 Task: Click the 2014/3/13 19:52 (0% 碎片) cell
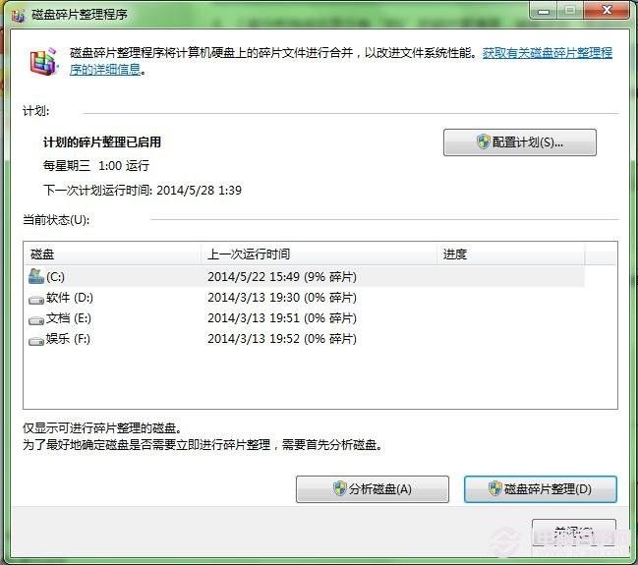pos(282,338)
